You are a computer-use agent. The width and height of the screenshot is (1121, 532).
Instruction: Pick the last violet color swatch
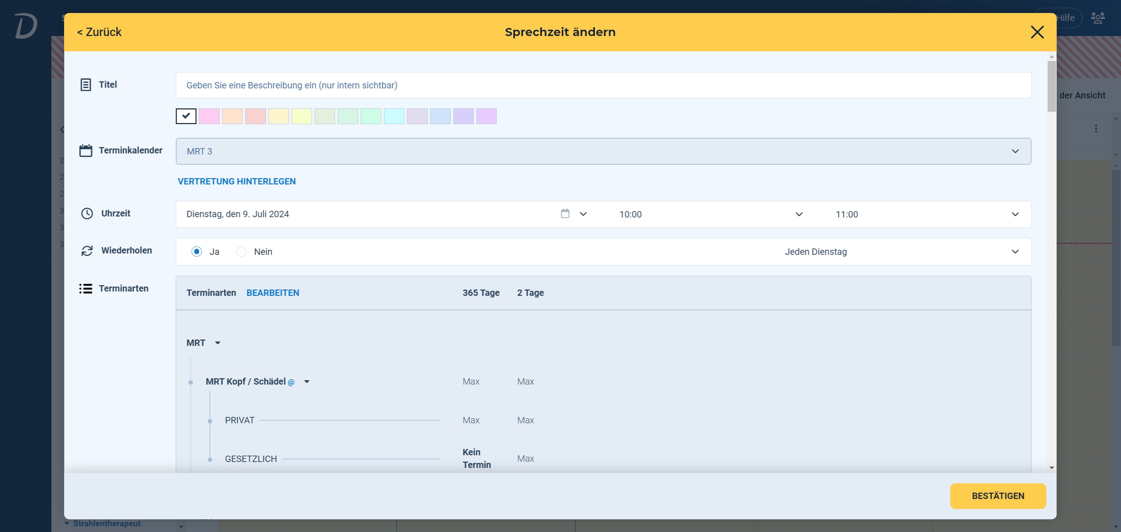[486, 116]
